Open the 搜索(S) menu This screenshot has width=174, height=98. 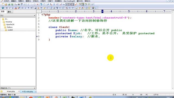point(28,1)
